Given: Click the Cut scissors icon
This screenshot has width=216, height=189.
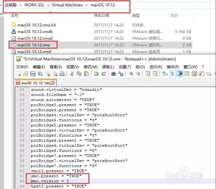Looking at the screenshot, I should click(72, 74).
